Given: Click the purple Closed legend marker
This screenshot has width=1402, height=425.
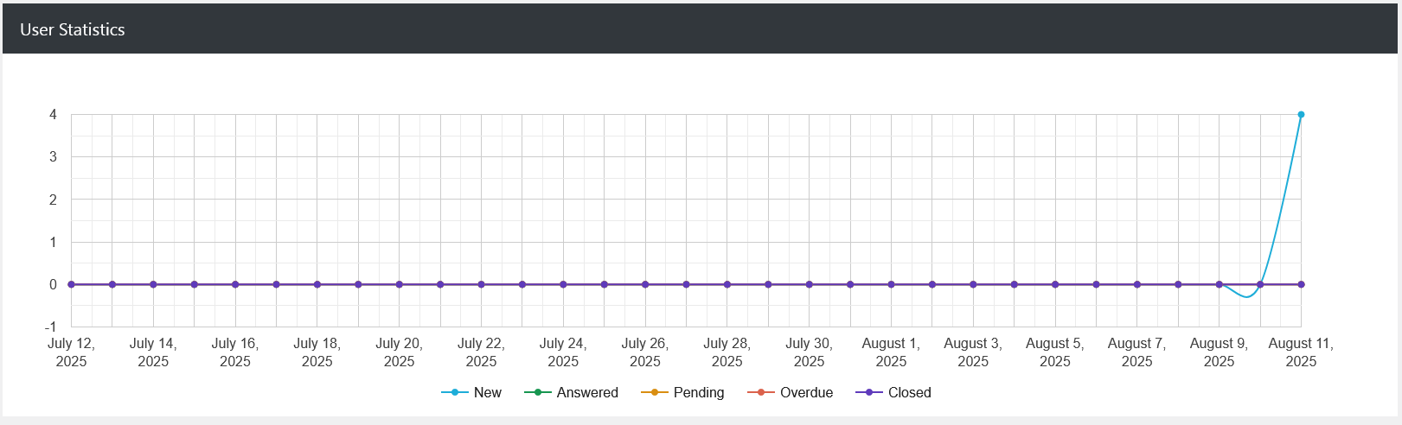Looking at the screenshot, I should tap(869, 392).
